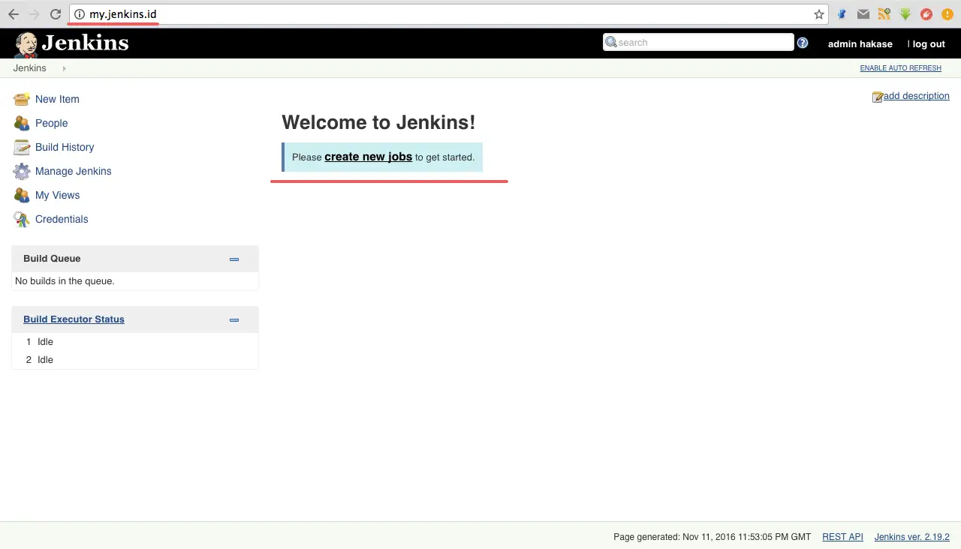Click browser forward arrow

34,14
